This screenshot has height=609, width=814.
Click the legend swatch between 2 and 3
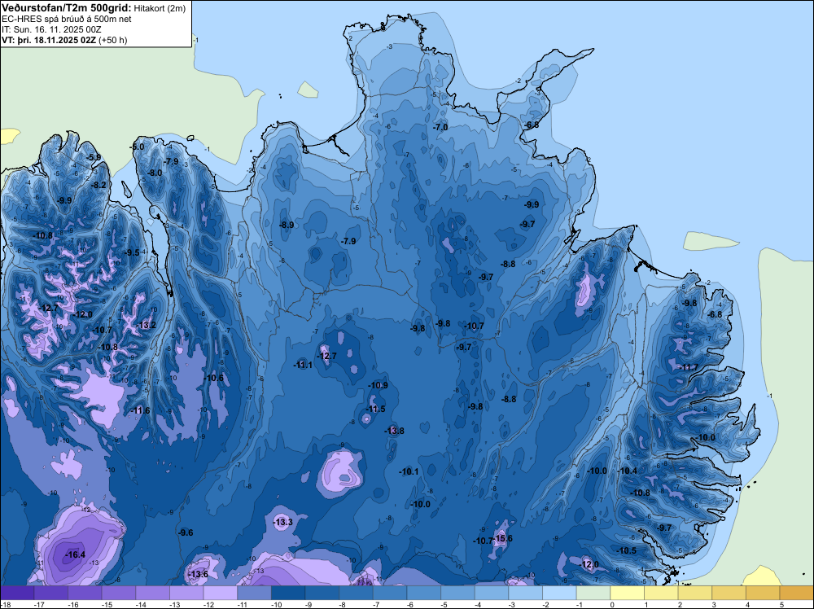click(695, 593)
